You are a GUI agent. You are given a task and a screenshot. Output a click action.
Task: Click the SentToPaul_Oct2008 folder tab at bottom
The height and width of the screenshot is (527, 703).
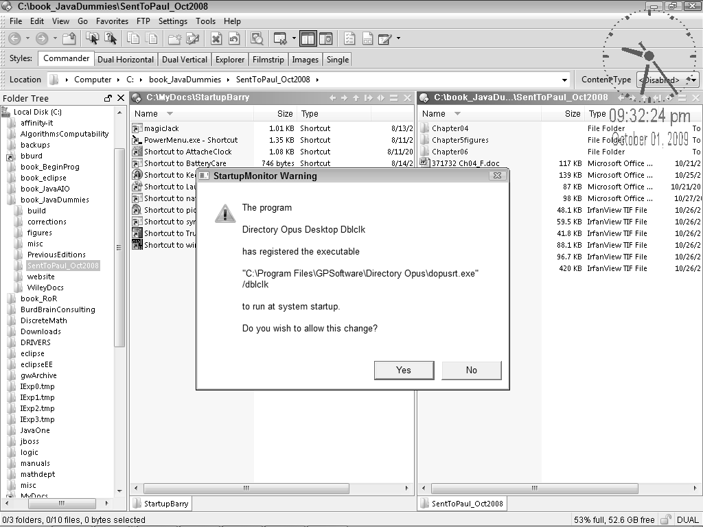click(x=462, y=504)
